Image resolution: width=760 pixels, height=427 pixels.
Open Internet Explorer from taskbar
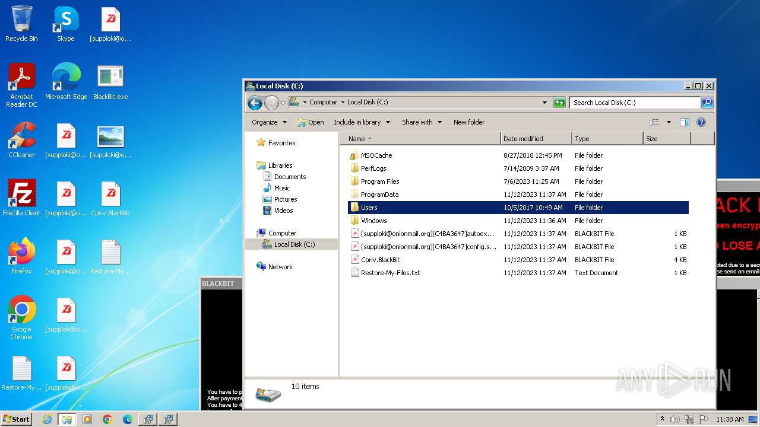47,419
